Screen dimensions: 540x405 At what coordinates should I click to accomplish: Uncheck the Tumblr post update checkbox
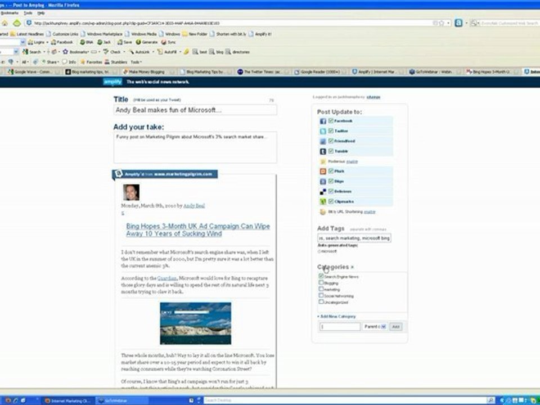(x=331, y=151)
